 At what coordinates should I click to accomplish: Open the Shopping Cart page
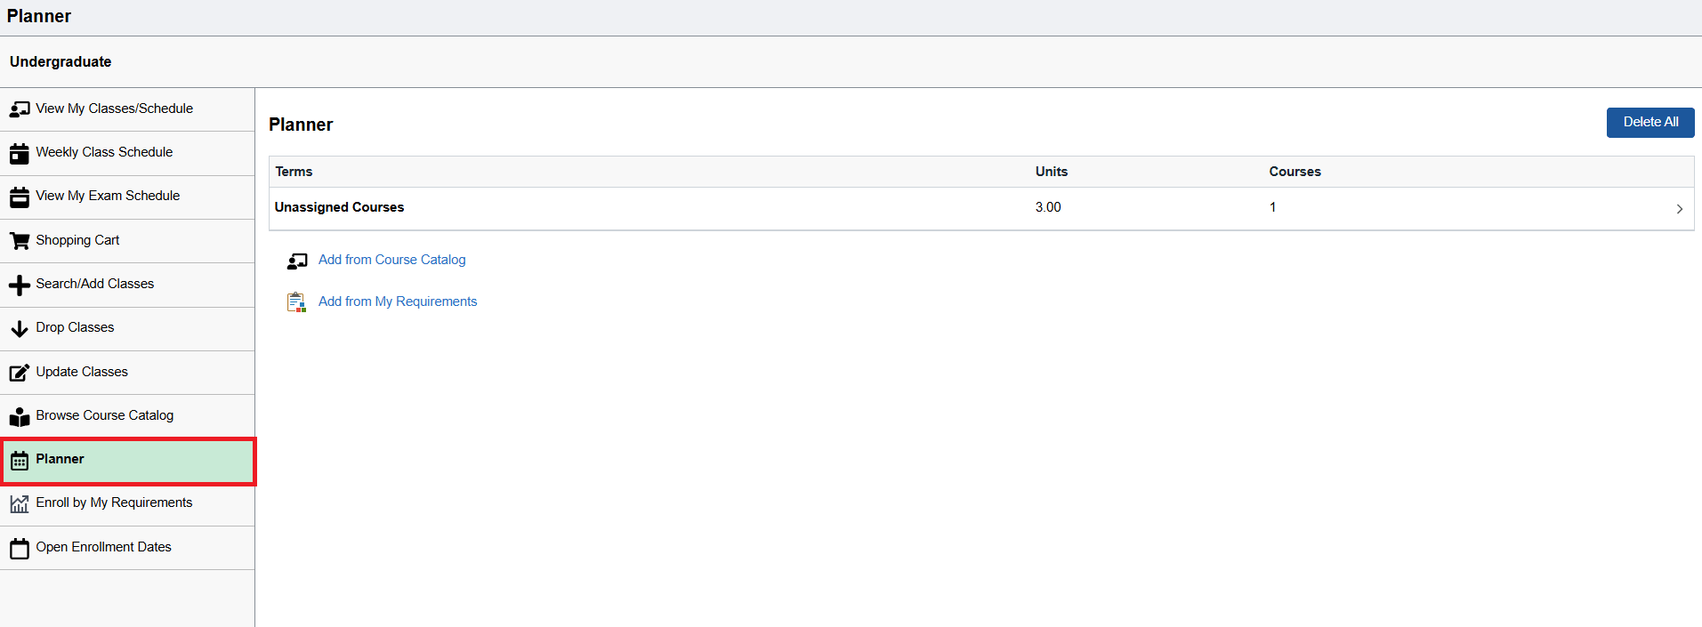coord(127,241)
